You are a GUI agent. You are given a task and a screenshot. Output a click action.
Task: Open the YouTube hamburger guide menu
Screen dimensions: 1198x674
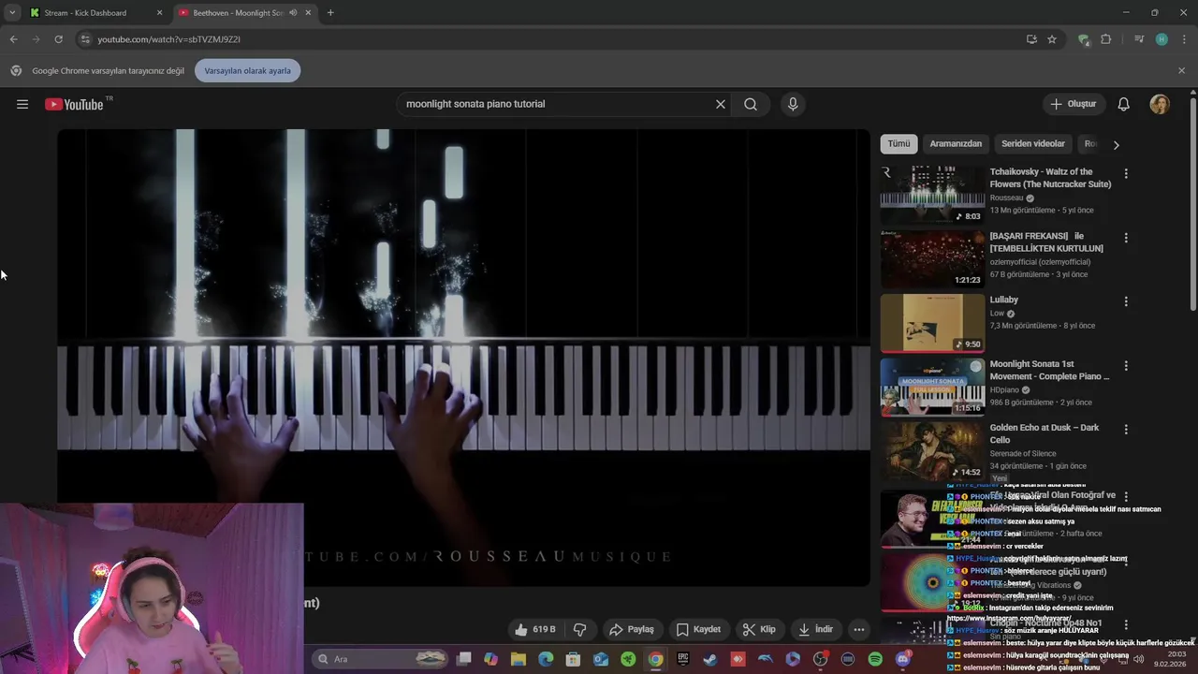[x=22, y=104]
